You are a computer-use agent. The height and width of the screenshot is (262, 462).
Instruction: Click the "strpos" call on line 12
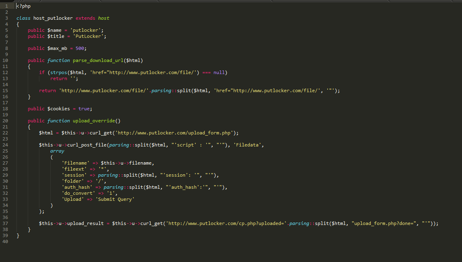pyautogui.click(x=59, y=72)
